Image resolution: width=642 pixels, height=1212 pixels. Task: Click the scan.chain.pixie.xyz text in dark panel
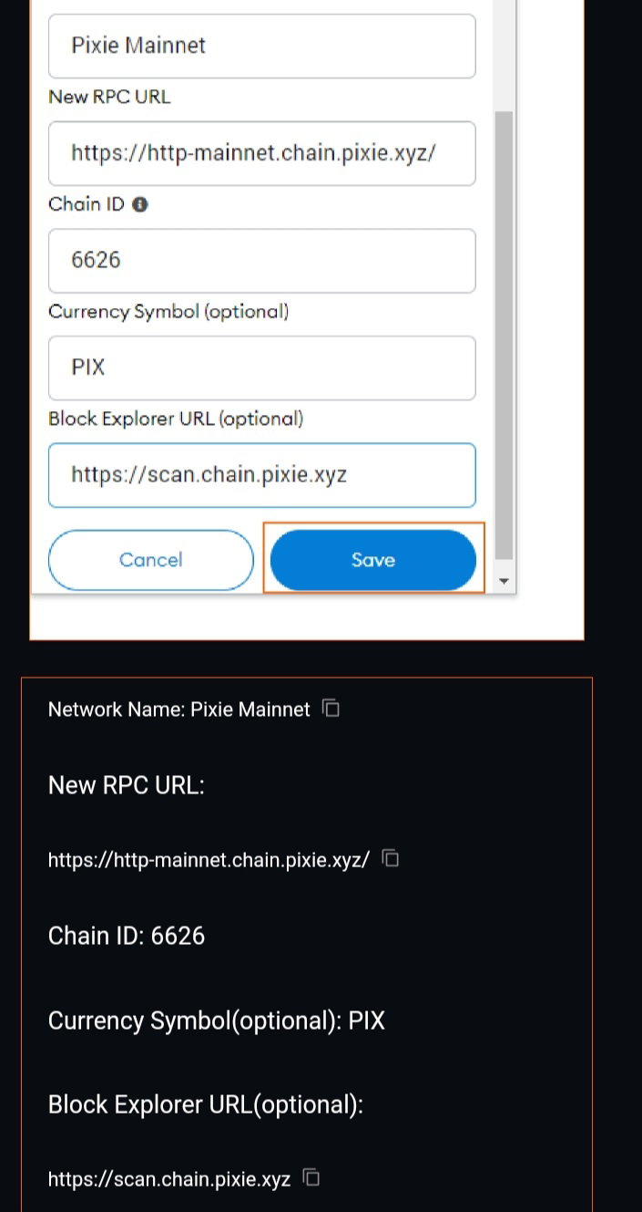tap(169, 1179)
